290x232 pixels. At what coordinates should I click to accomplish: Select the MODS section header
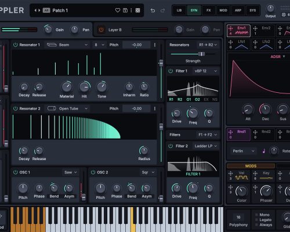tap(251, 166)
